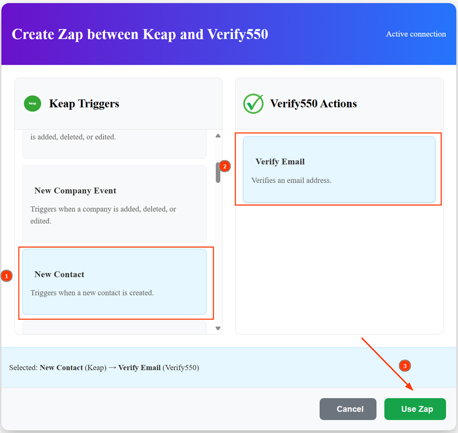Click the 'Triggers when a new contact is created.' text
Screen dimensions: 458x433
(x=92, y=293)
